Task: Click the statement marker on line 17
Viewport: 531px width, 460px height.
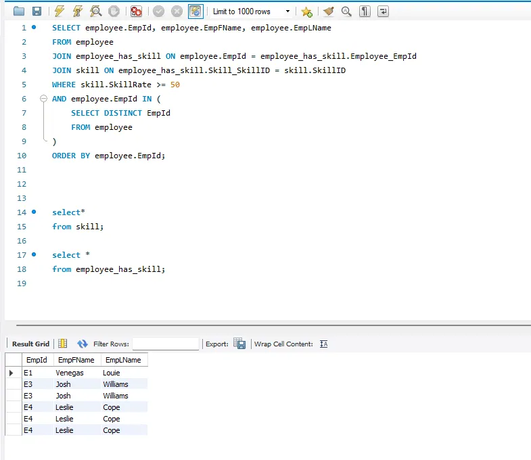Action: pyautogui.click(x=34, y=254)
